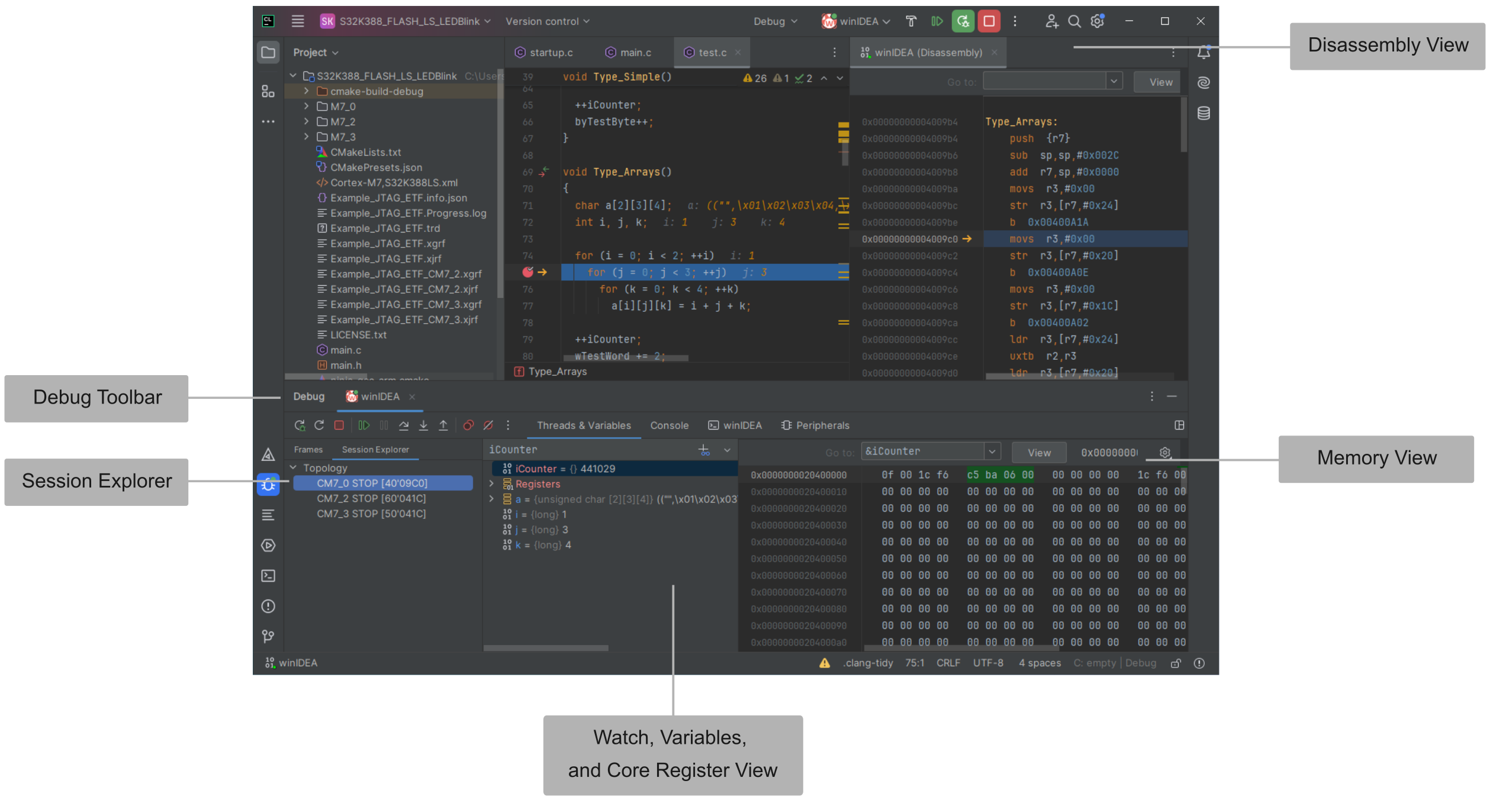1490x800 pixels.
Task: Open the main hamburger menu
Action: click(298, 21)
